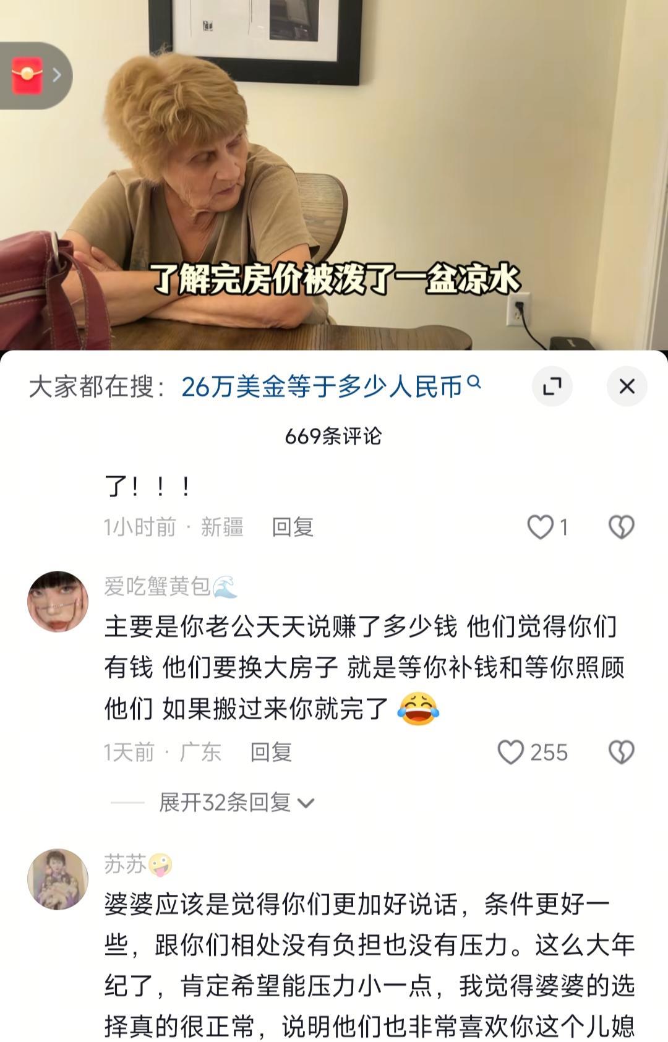Open 爱吃蟹黄包's profile avatar
668x1042 pixels.
(58, 602)
